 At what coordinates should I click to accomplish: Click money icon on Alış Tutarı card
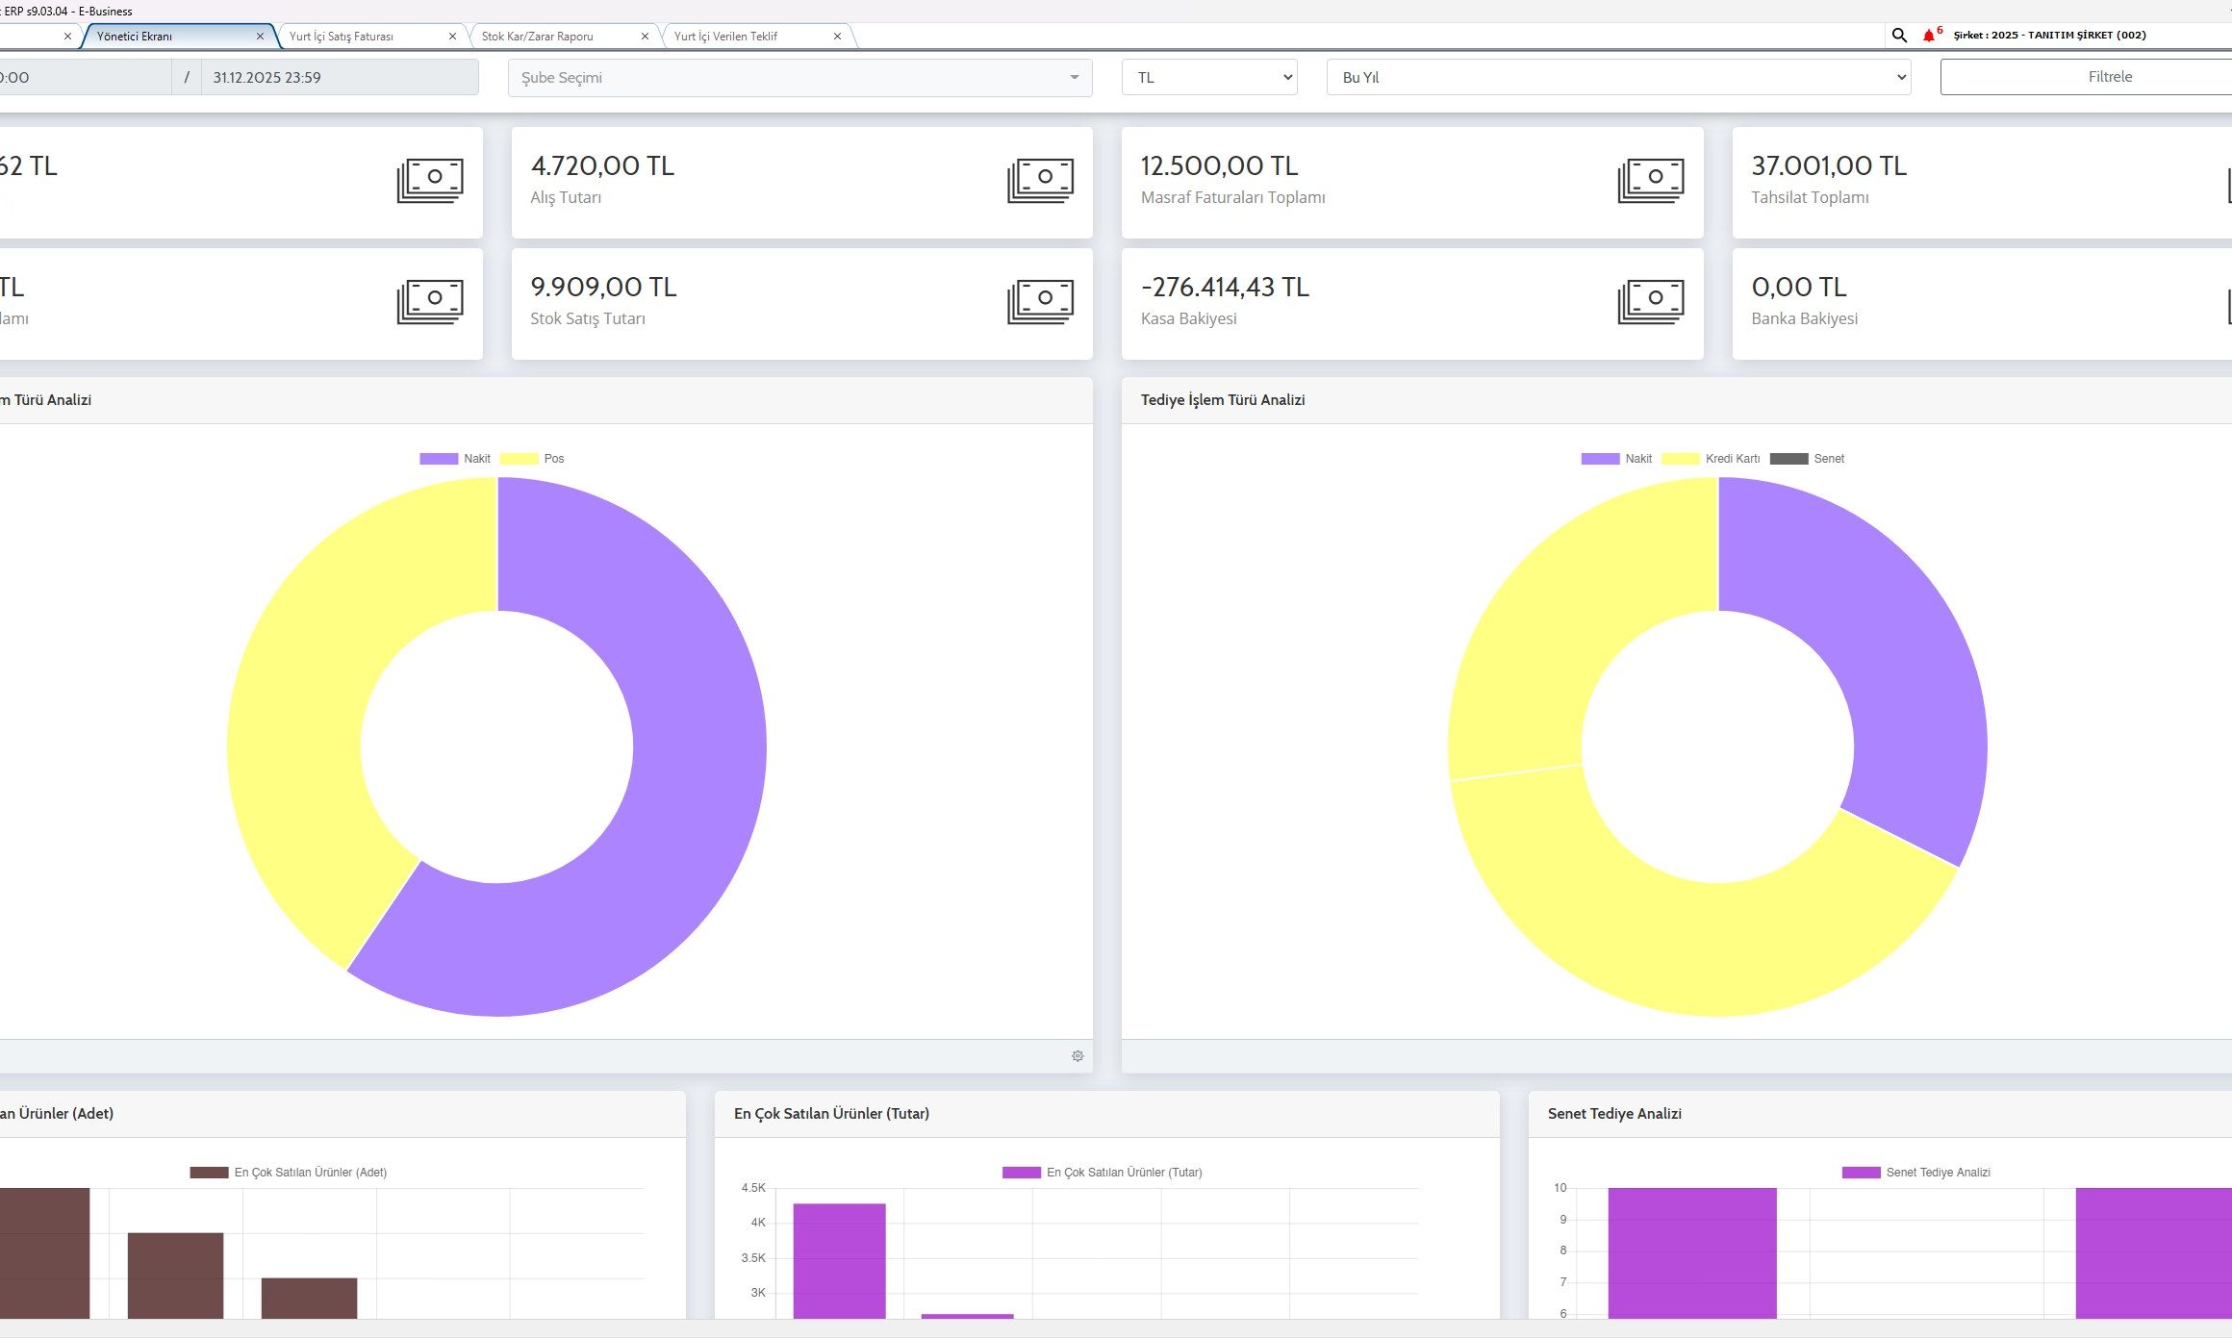[x=1040, y=180]
